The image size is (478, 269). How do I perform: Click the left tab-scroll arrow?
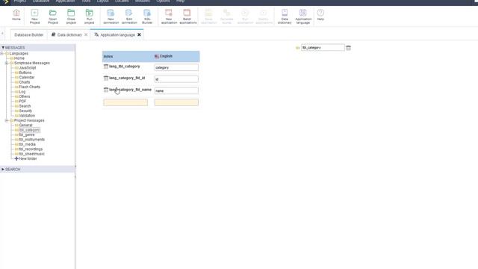[3, 34]
